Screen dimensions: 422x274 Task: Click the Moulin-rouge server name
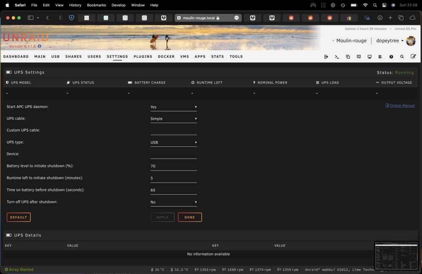351,40
